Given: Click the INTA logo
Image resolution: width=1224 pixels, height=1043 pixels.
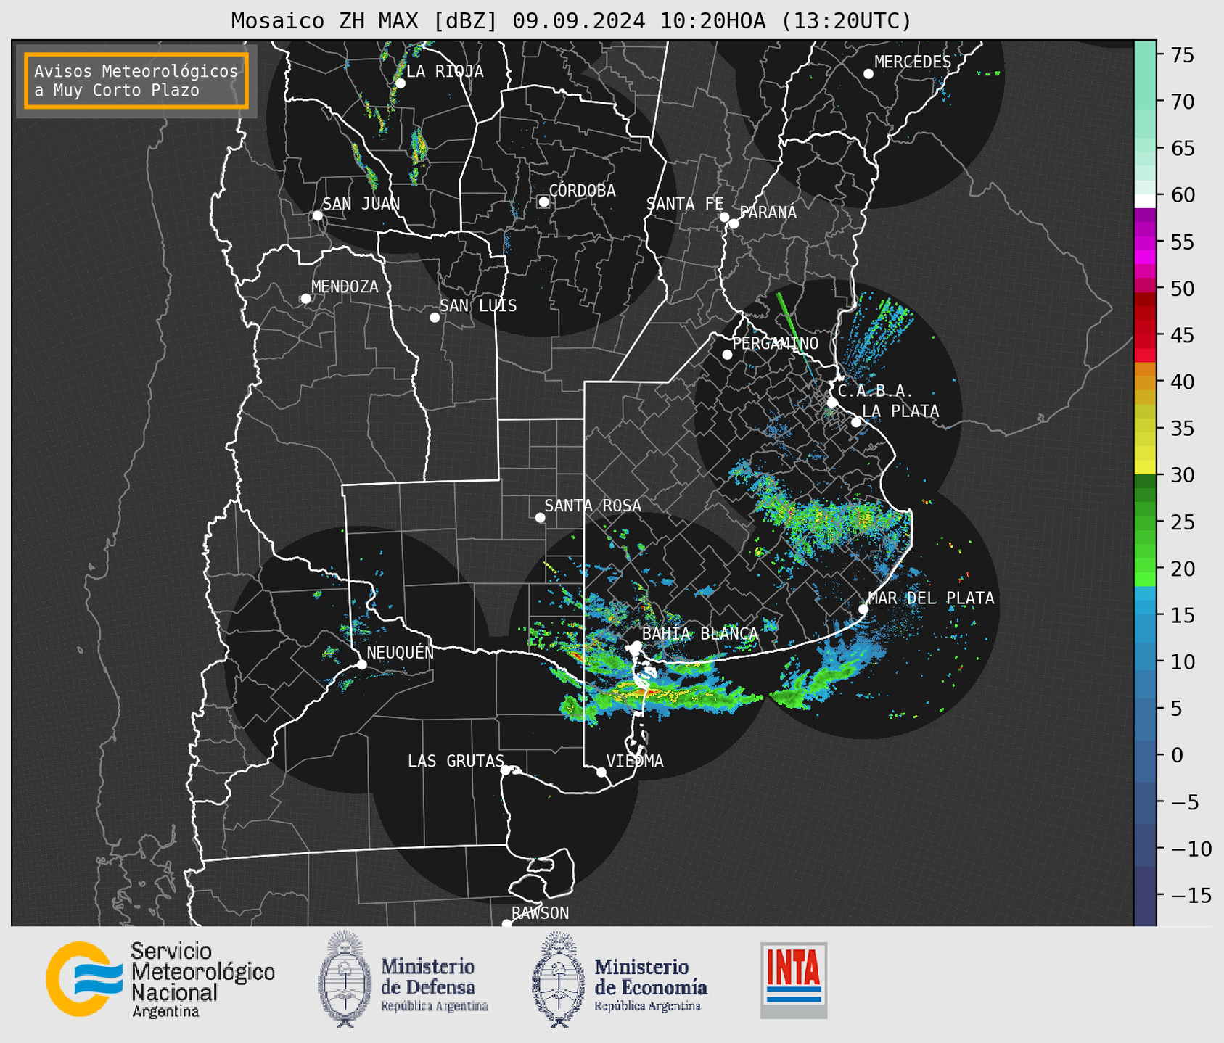Looking at the screenshot, I should [x=794, y=980].
